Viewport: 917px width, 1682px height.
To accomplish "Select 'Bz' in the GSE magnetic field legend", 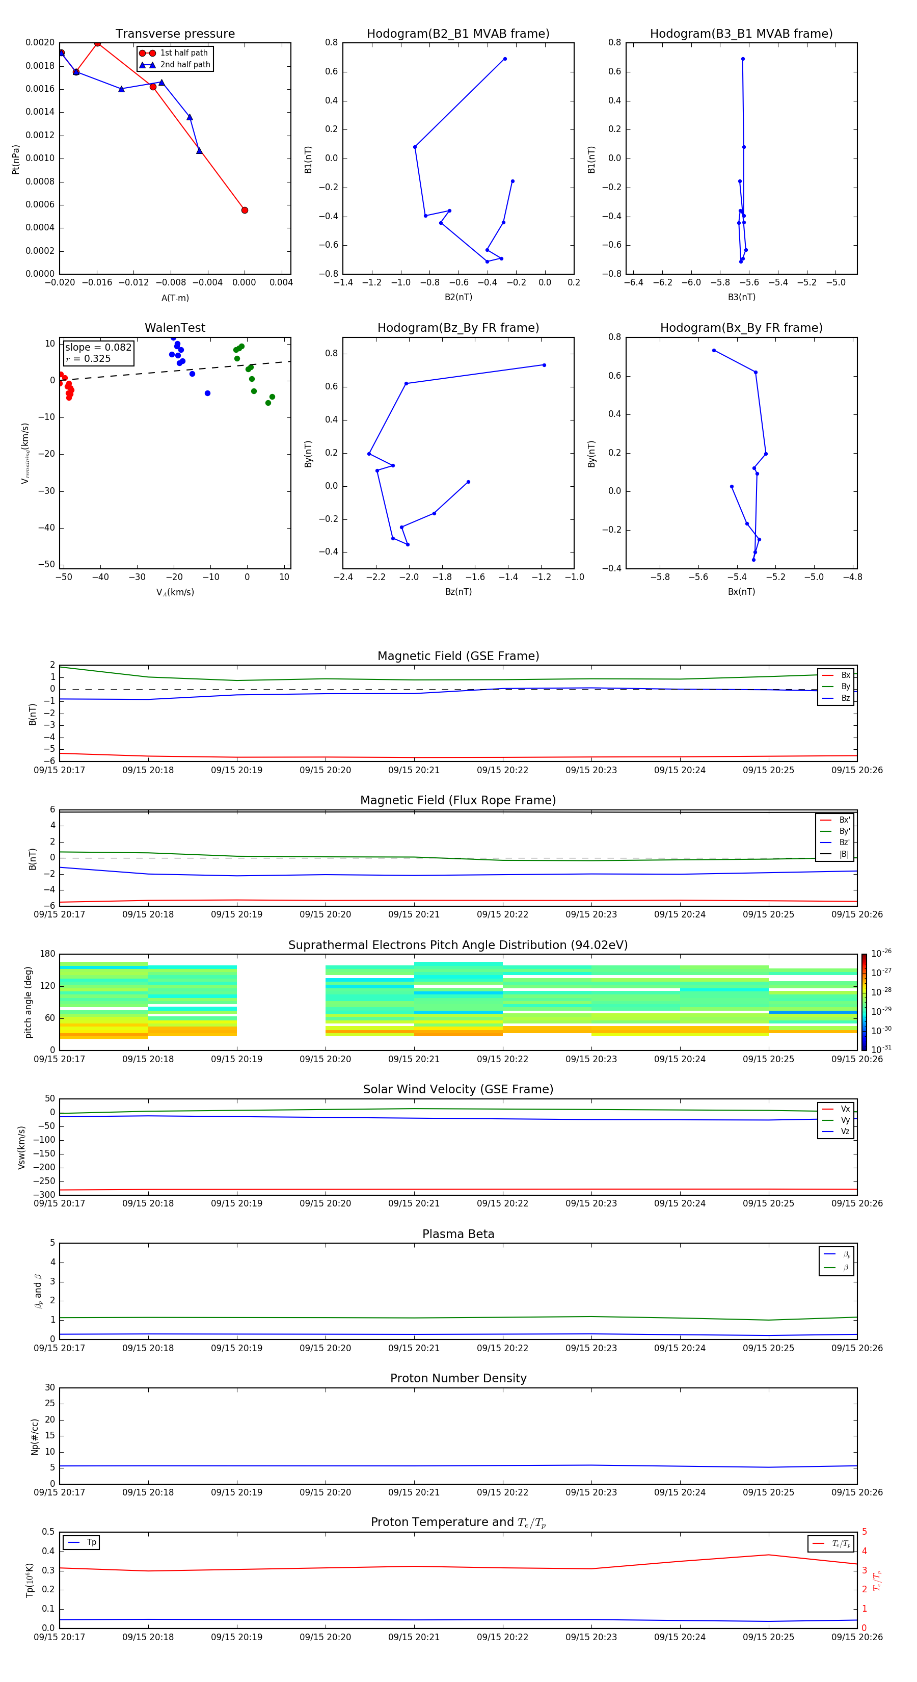I will (x=836, y=698).
